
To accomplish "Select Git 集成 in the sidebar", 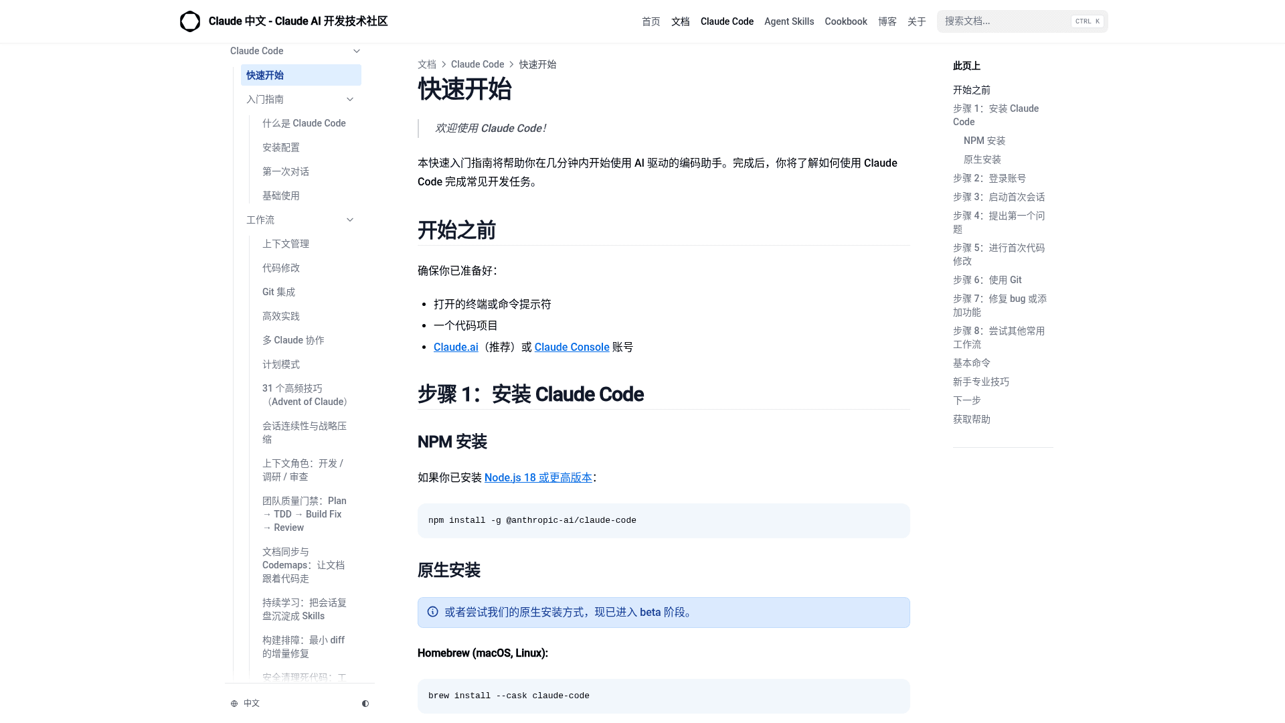I will tap(278, 292).
